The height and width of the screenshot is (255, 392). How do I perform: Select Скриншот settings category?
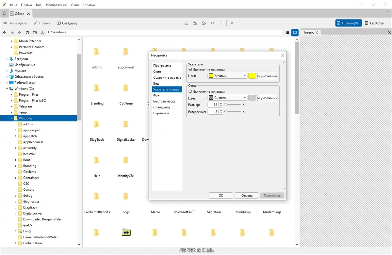tap(167, 113)
